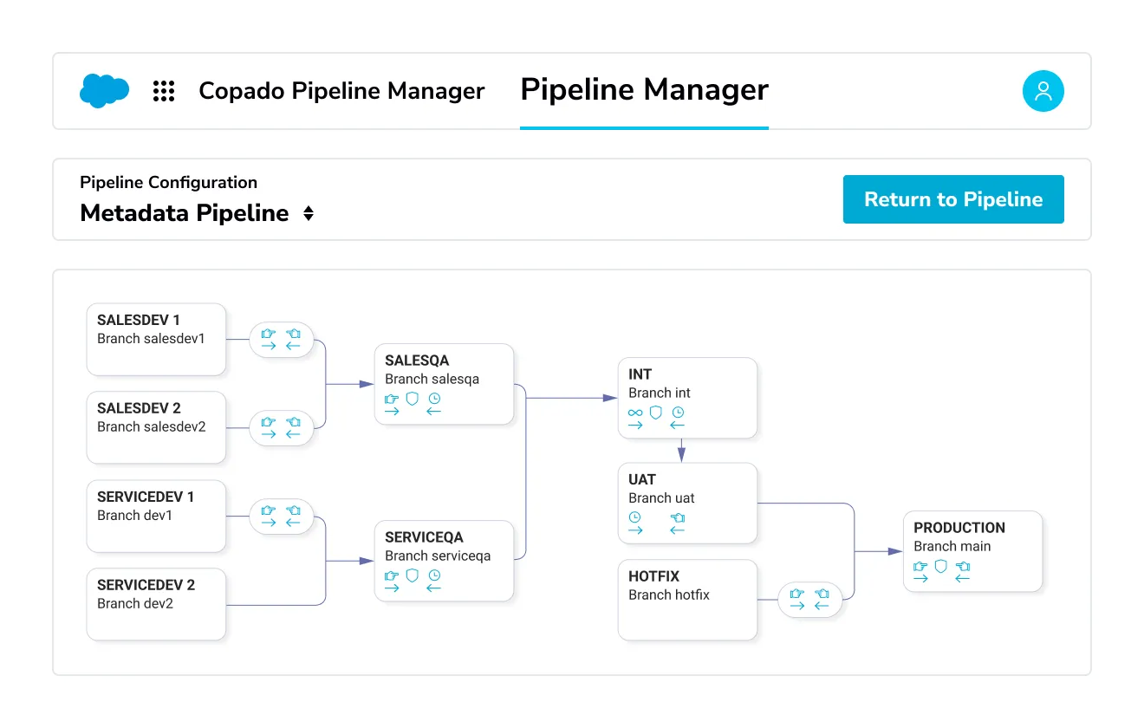Switch to the Pipeline Manager tab
This screenshot has height=728, width=1144.
(643, 89)
